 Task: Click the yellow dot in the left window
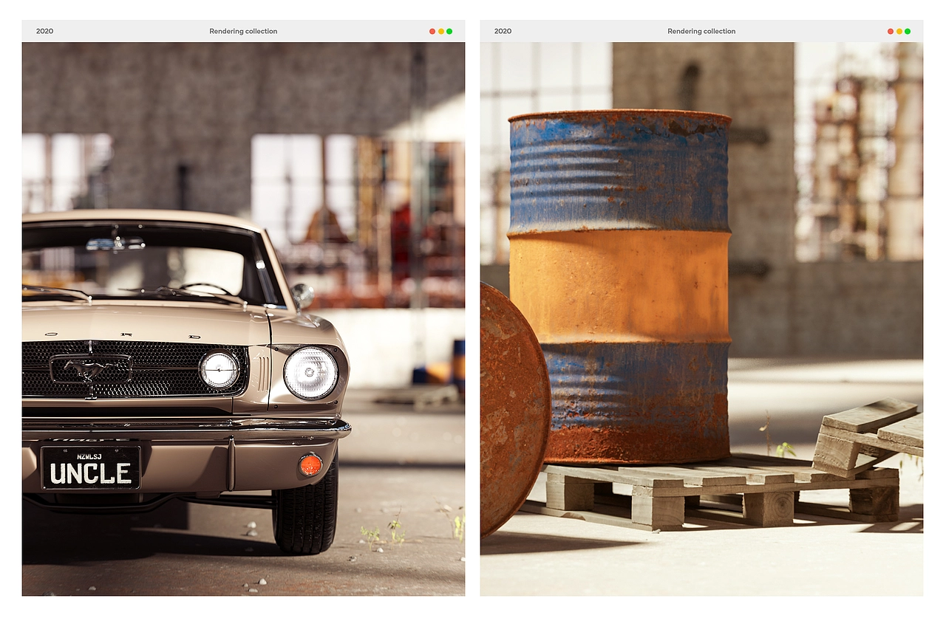pyautogui.click(x=441, y=31)
